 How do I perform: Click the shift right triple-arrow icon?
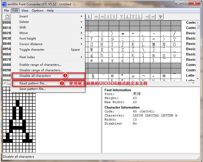coord(96,17)
